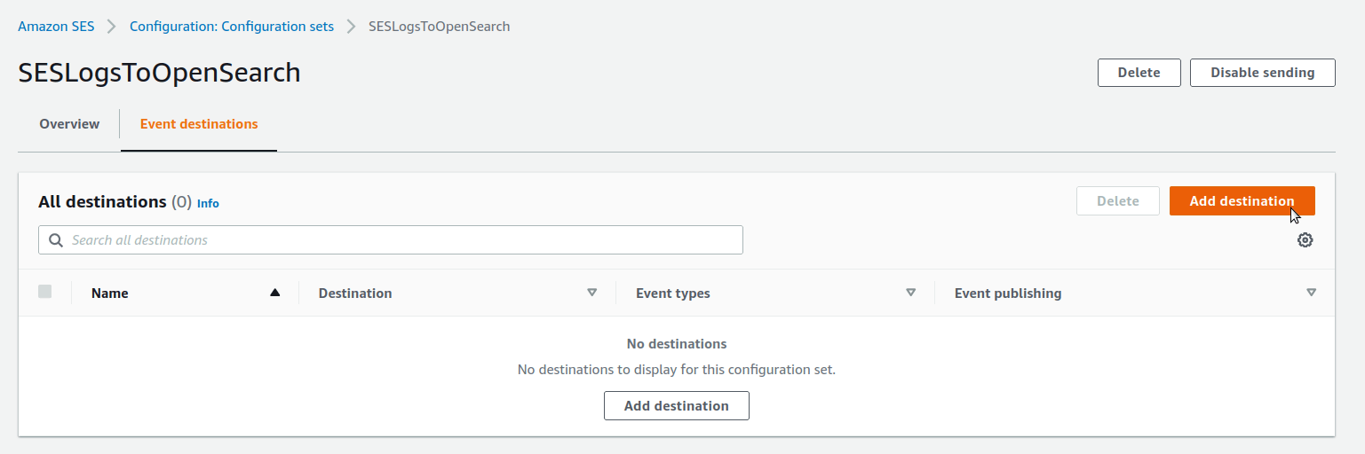This screenshot has width=1365, height=454.
Task: Tick the select-all destinations checkbox
Action: (x=45, y=292)
